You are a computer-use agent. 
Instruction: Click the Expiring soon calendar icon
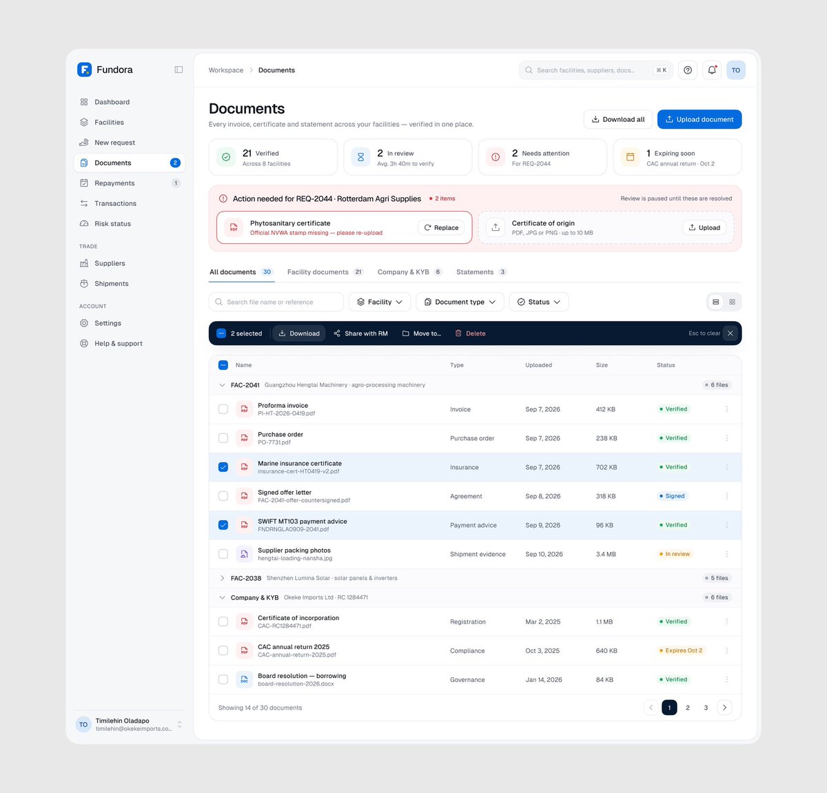tap(630, 157)
